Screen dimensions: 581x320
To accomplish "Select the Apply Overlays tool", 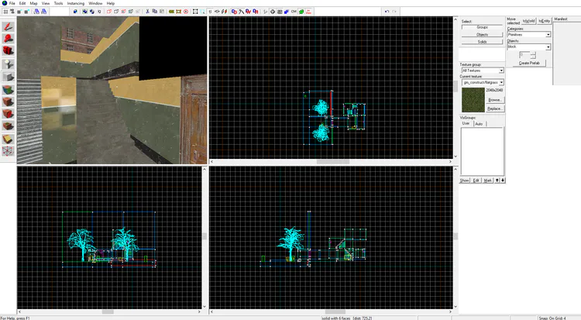I will point(9,126).
